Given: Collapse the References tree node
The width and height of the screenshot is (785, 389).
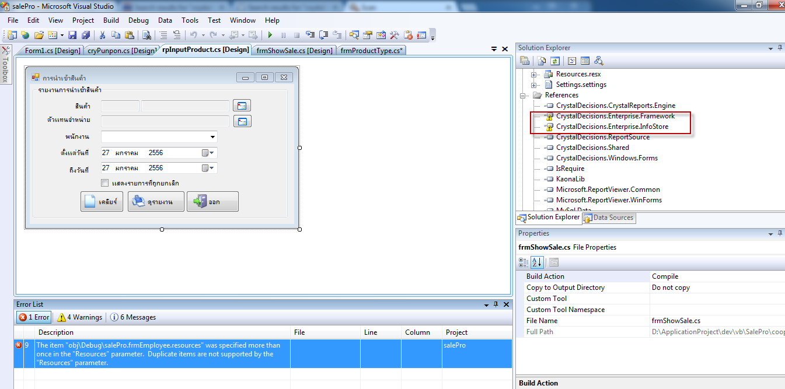Looking at the screenshot, I should click(x=522, y=95).
